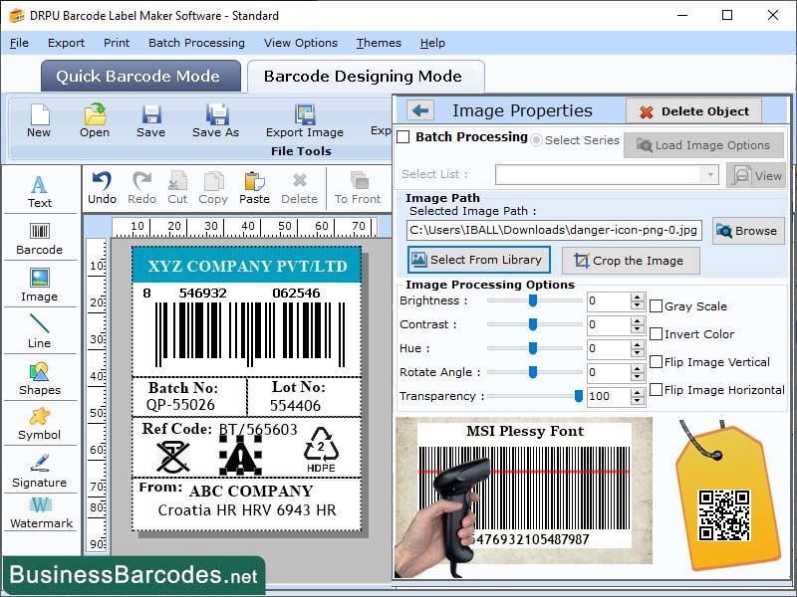Increase Rotate Angle using stepper arrow

(x=639, y=367)
